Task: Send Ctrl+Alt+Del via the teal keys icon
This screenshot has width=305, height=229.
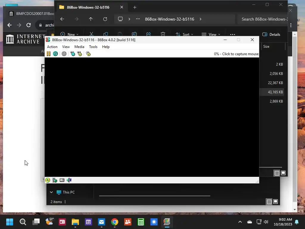Action: tap(73, 54)
